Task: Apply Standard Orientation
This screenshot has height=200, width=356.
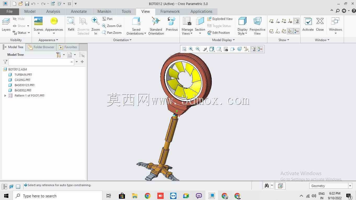Action: click(x=156, y=26)
